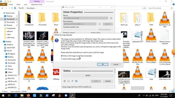
Task: Select LSBSetup application icon
Action: (x=56, y=72)
